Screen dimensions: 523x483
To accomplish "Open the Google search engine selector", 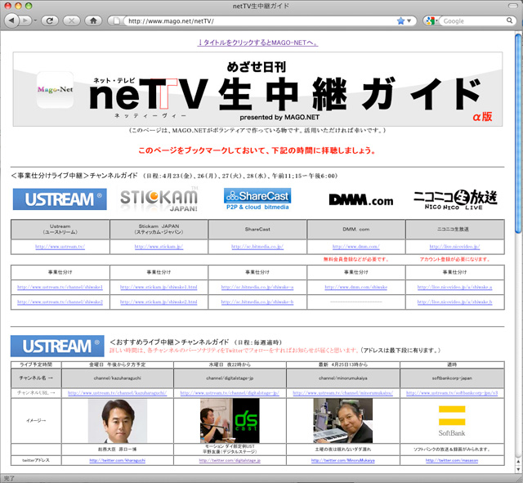I will [x=431, y=21].
